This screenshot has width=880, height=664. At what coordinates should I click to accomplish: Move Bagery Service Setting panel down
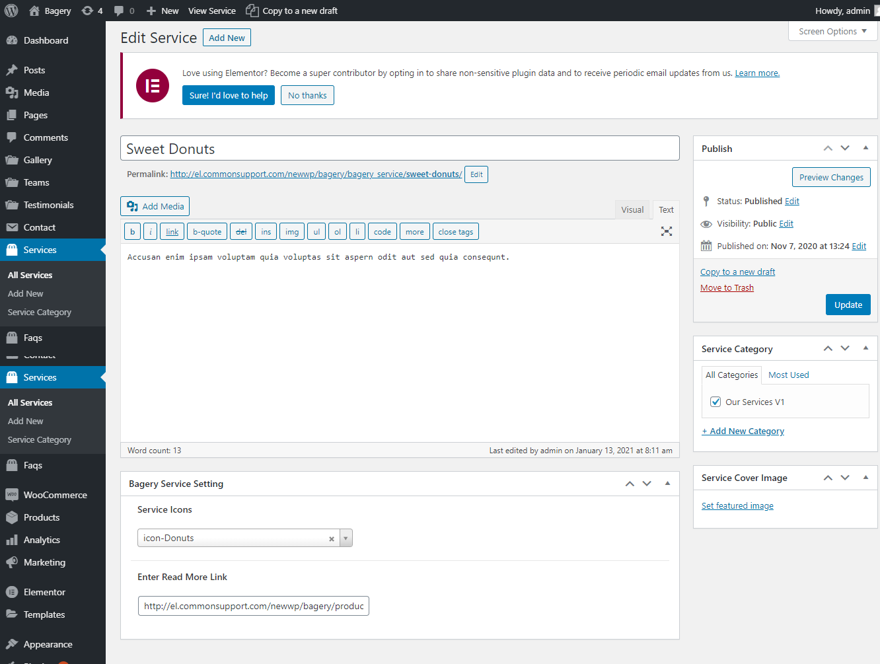[647, 484]
